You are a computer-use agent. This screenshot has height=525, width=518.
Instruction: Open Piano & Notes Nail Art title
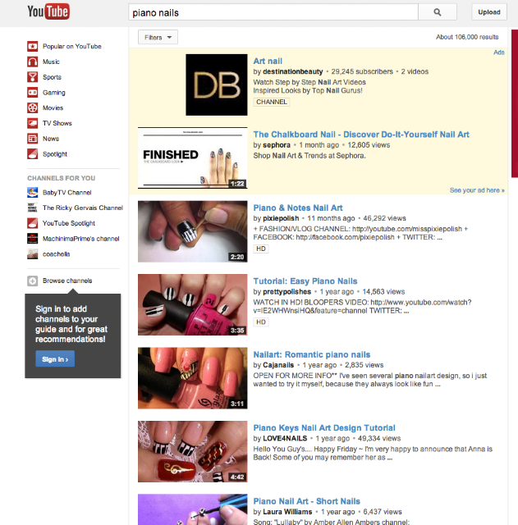(x=298, y=208)
